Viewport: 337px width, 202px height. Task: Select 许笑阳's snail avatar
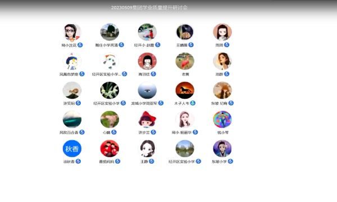pos(72,90)
